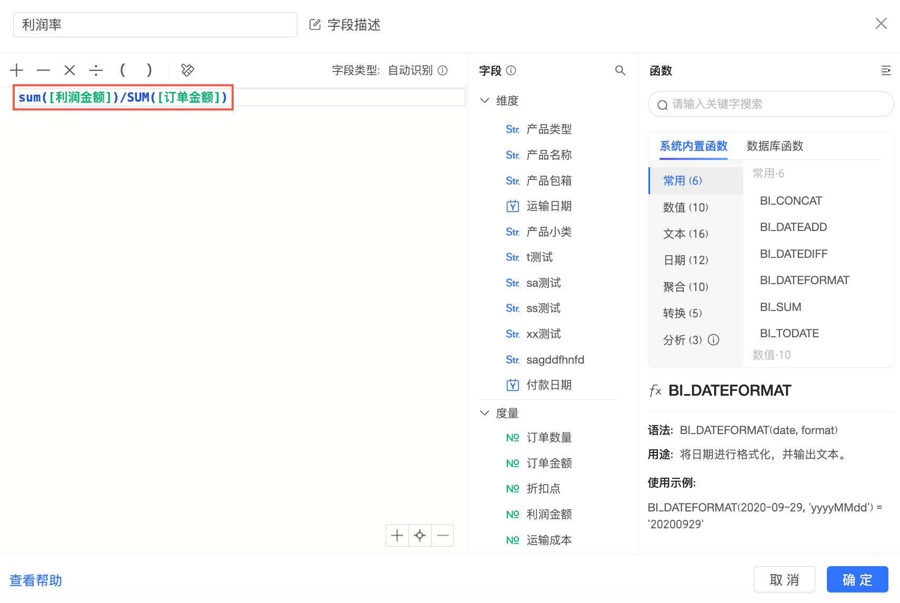
Task: Collapse the 度量 field group
Action: pos(485,413)
